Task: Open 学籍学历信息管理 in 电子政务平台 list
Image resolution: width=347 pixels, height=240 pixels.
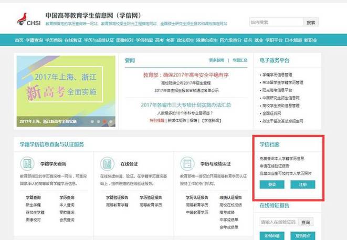Action: point(277,75)
